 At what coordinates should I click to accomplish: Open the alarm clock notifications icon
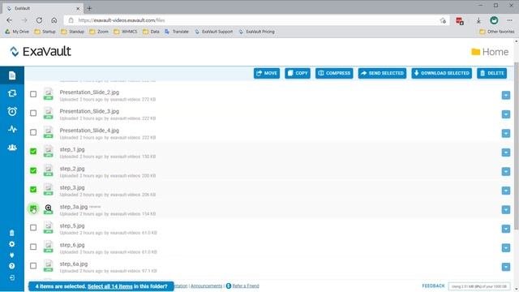click(x=12, y=111)
